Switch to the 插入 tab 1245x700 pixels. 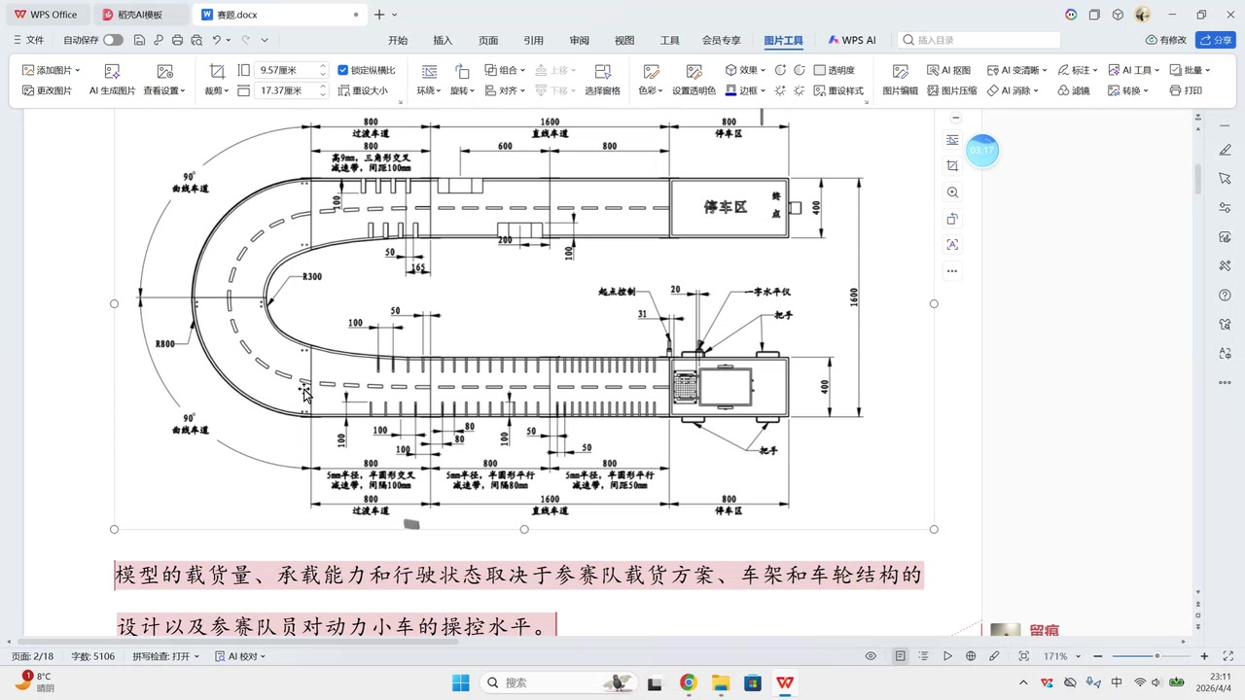[443, 40]
